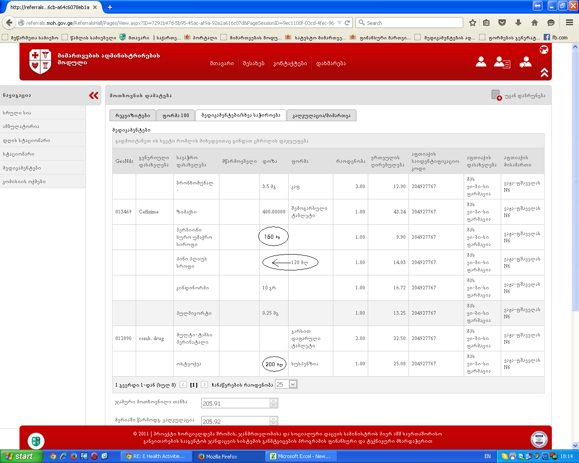Click the user card icon in header
This screenshot has width=579, height=463.
[x=502, y=62]
